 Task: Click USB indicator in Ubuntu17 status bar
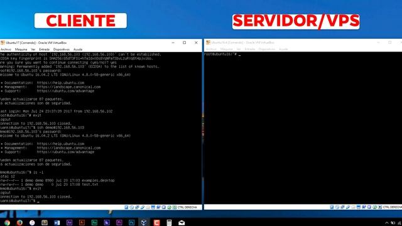click(x=143, y=207)
